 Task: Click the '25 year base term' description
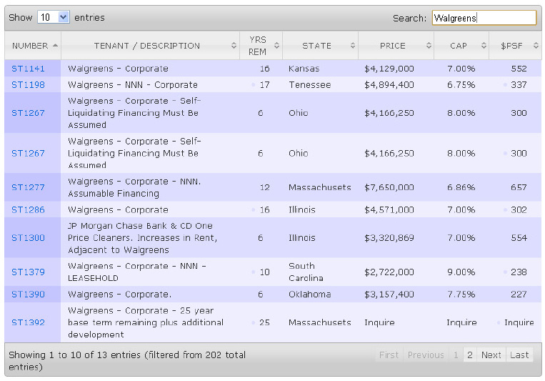[146, 322]
